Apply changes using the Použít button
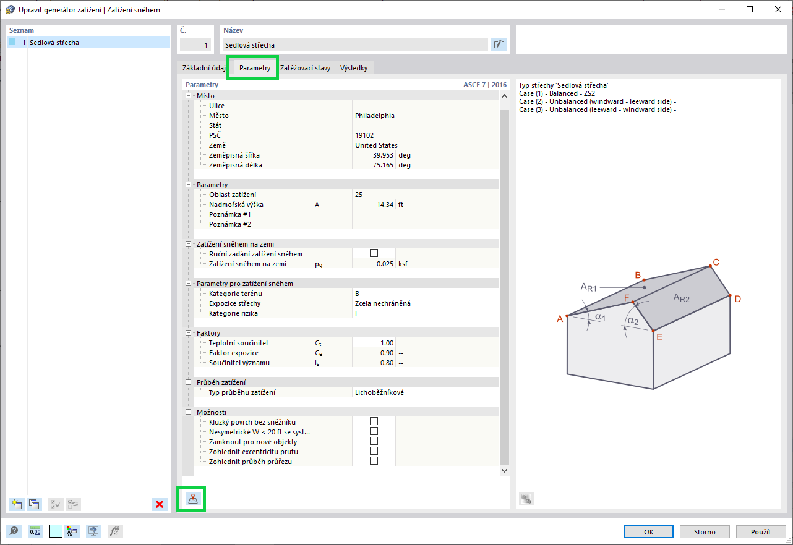This screenshot has width=793, height=545. [x=760, y=531]
